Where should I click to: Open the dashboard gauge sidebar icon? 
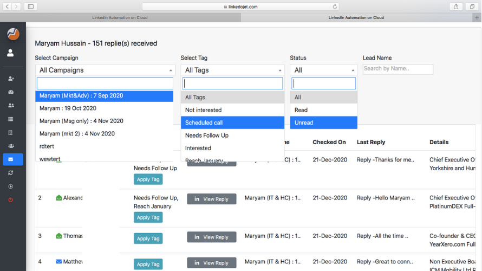[11, 92]
